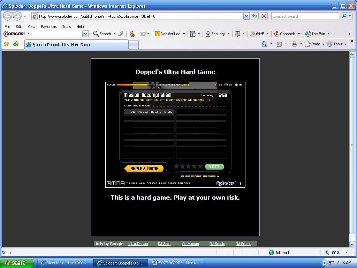357x268 pixels.
Task: Toggle the game sound speaker icon
Action: tap(240, 184)
